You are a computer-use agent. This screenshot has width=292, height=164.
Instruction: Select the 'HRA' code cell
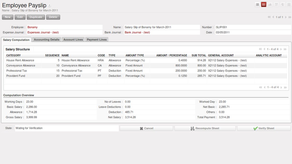[x=101, y=60]
